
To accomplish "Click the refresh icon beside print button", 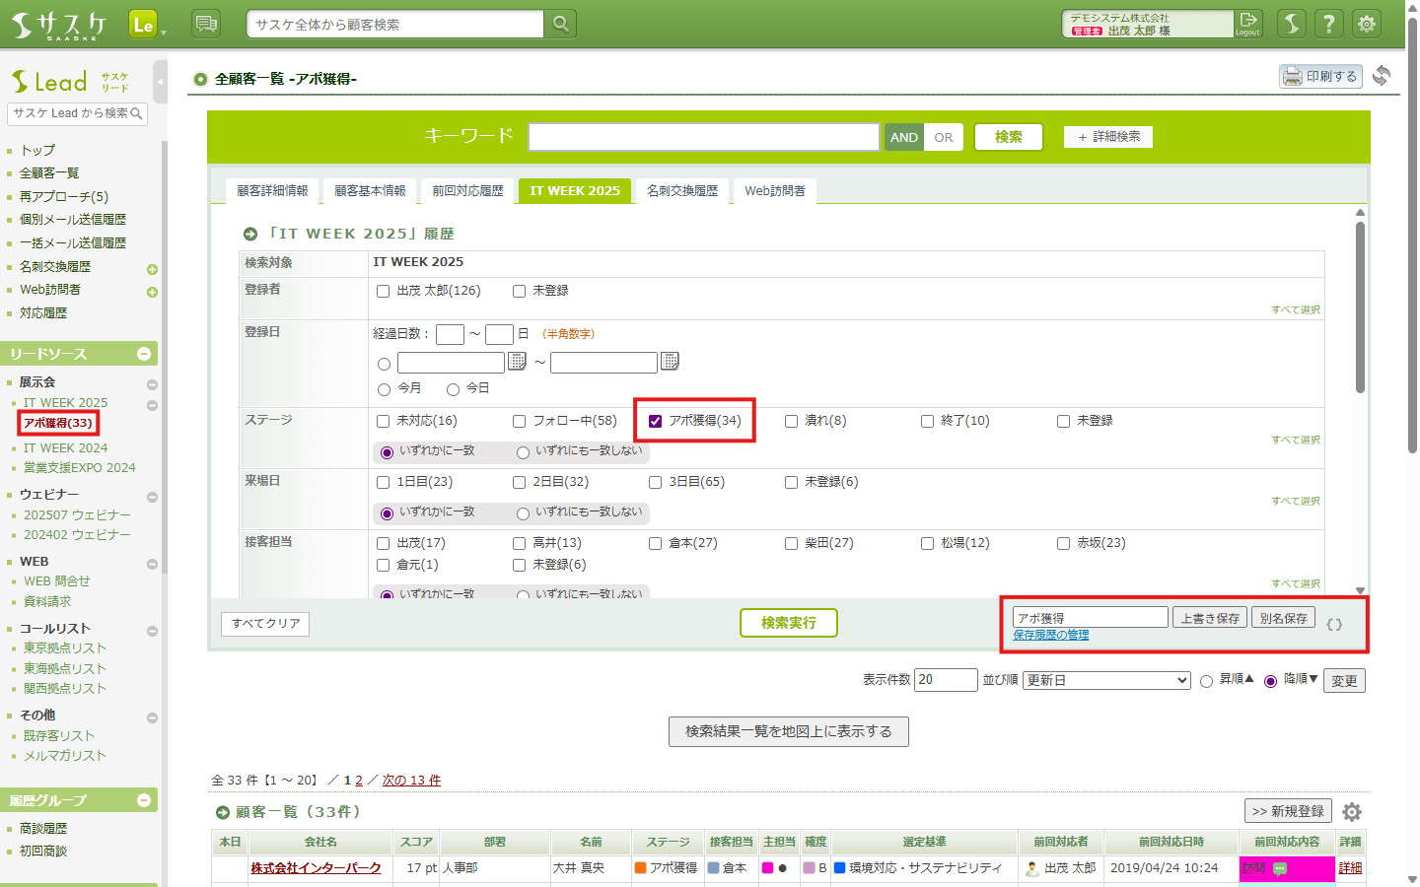I will click(1382, 76).
